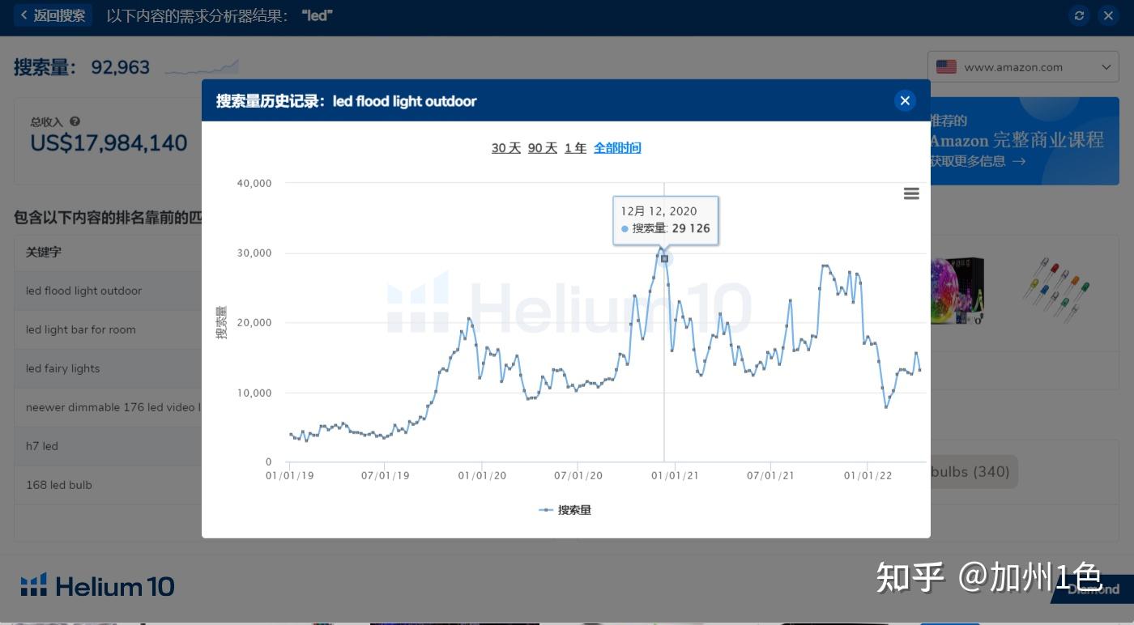The height and width of the screenshot is (625, 1134).
Task: Select the 'h7 led' keyword row
Action: pyautogui.click(x=42, y=446)
